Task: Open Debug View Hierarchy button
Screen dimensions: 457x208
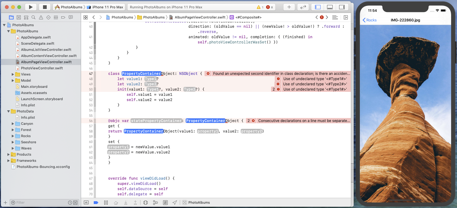Action: [145, 202]
